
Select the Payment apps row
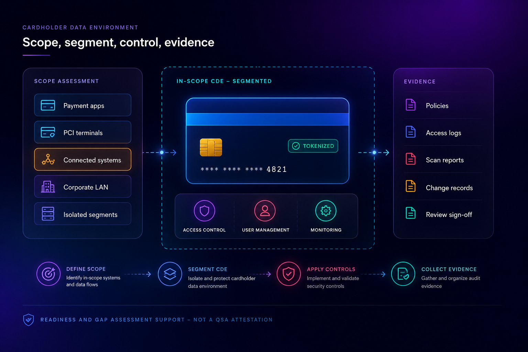tap(82, 105)
